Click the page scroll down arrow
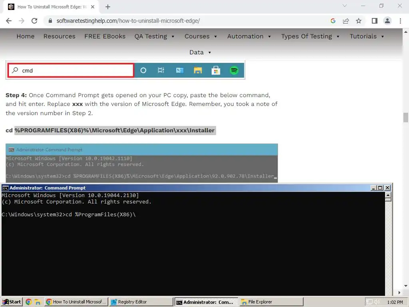Viewport: 409px width, 307px height. pos(406,286)
